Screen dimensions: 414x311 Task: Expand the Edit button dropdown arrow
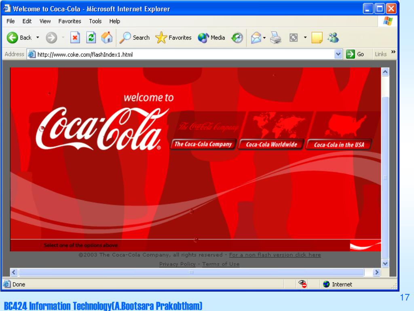(305, 38)
